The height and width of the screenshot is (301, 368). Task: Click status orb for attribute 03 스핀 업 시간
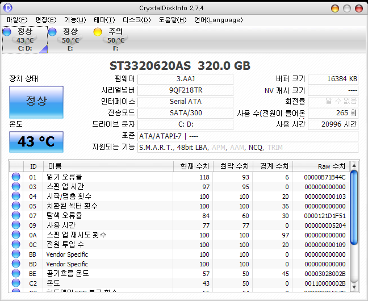pos(16,186)
